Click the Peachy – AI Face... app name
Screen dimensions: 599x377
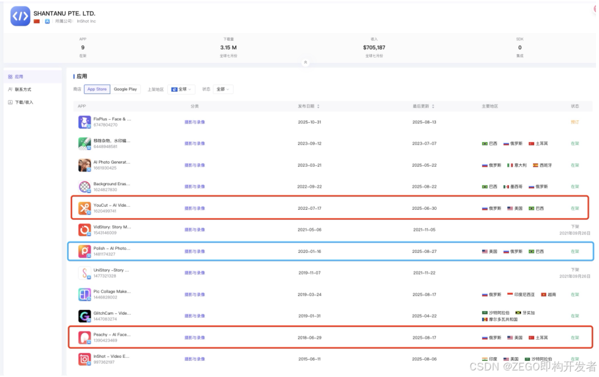(112, 334)
